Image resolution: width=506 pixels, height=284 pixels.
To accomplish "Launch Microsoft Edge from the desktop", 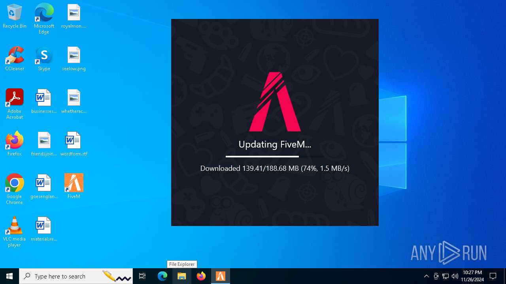I will click(x=44, y=19).
